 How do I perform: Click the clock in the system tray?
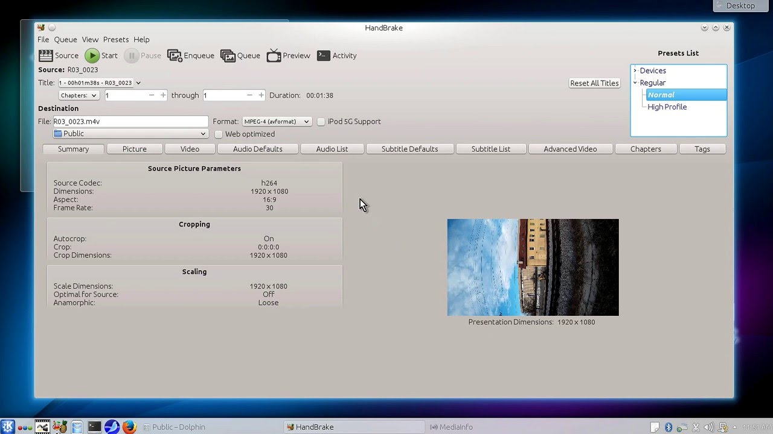tap(755, 427)
